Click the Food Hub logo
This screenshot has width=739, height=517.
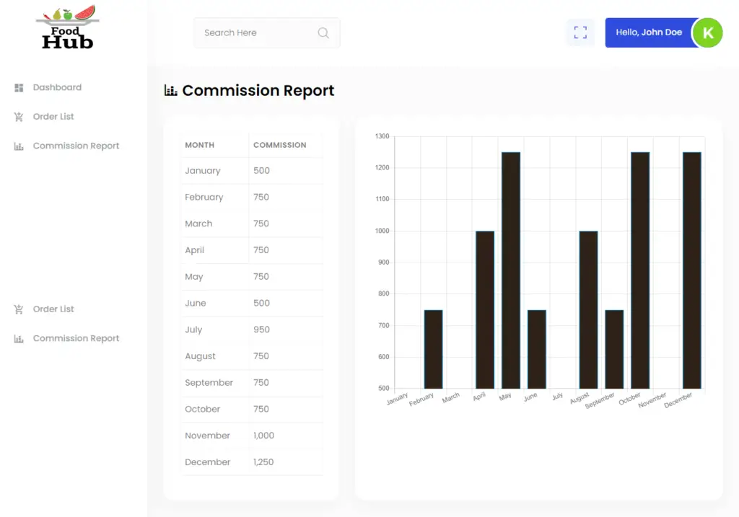[x=67, y=28]
